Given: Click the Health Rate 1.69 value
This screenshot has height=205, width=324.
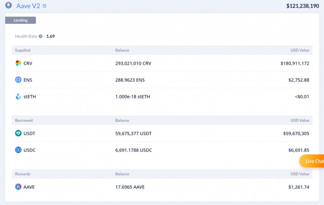Looking at the screenshot, I should 51,36.
